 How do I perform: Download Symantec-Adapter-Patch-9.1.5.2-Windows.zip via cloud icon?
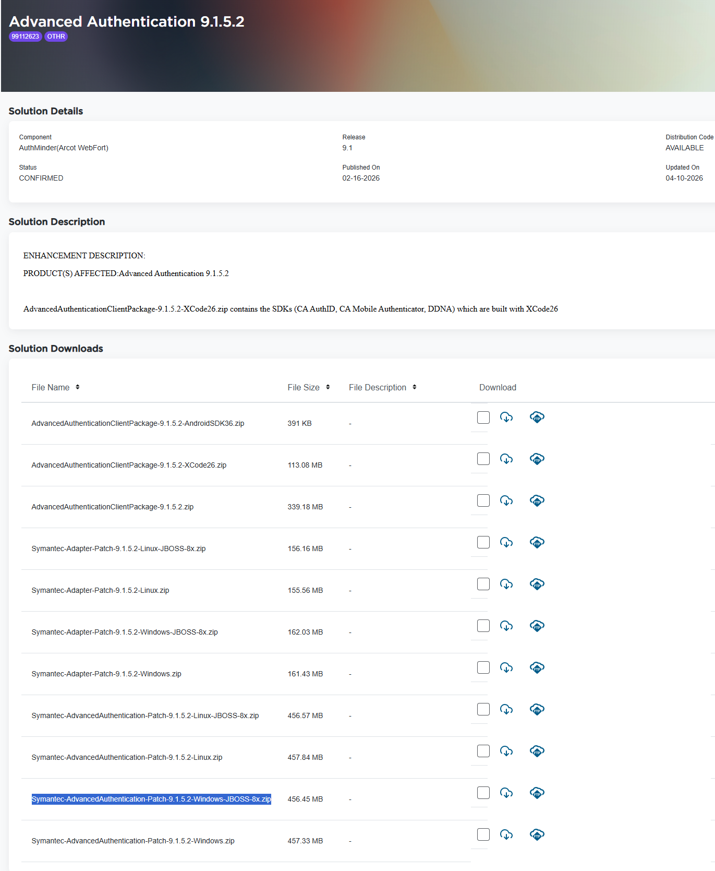pos(506,667)
